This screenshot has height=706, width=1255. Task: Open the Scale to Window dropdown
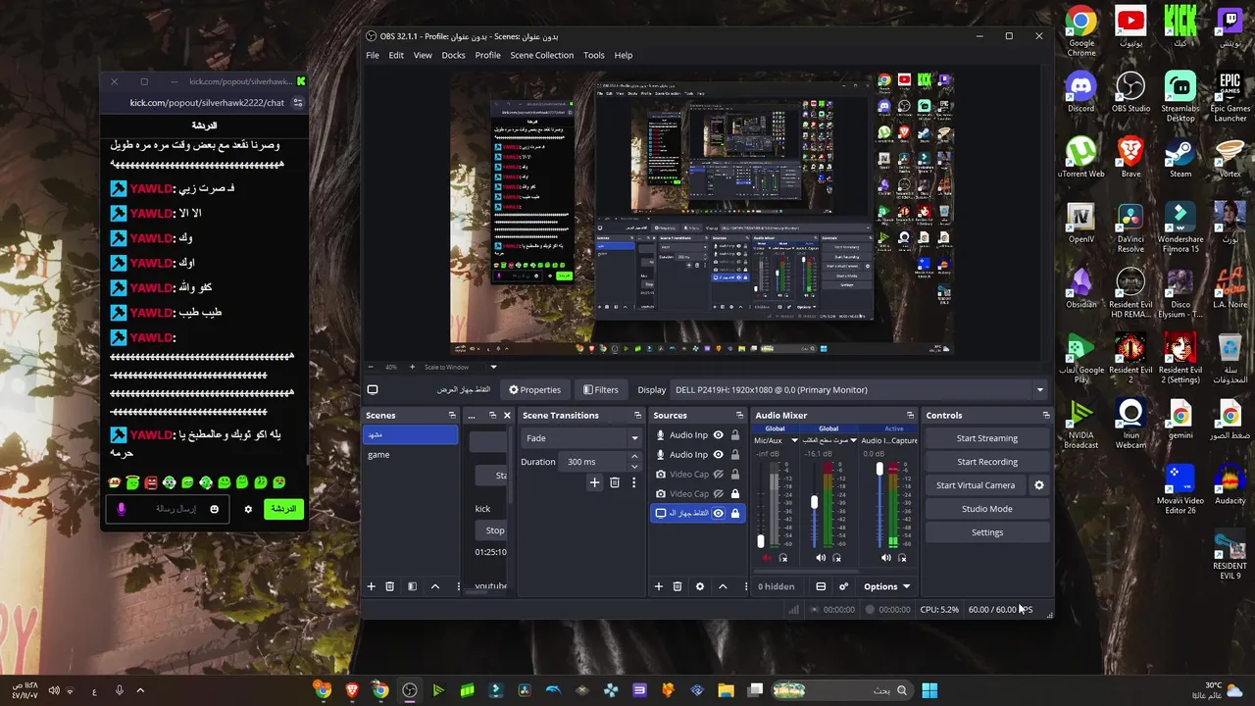point(461,367)
